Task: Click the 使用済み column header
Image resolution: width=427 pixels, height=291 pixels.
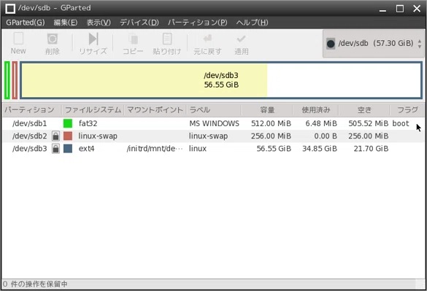Action: pyautogui.click(x=316, y=110)
